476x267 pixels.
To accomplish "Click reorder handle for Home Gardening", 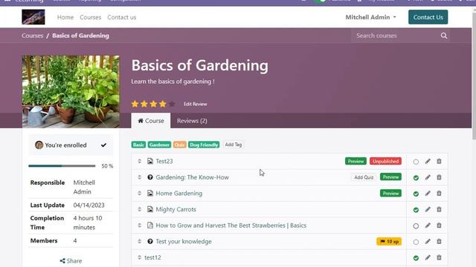I will pyautogui.click(x=139, y=193).
